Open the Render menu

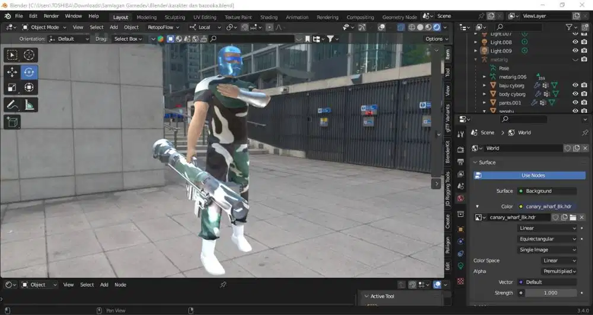coord(51,16)
